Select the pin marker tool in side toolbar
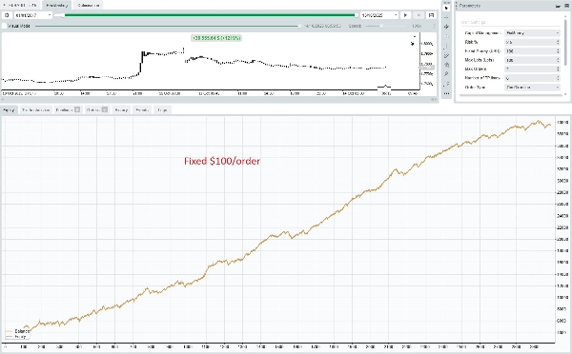This screenshot has width=572, height=354. (446, 74)
